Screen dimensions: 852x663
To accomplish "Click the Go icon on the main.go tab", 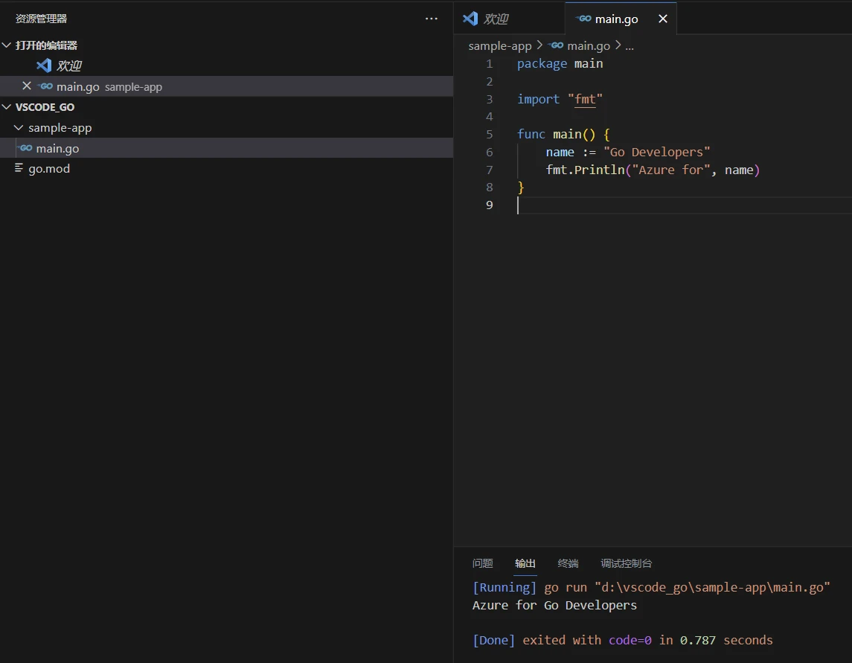I will coord(583,19).
